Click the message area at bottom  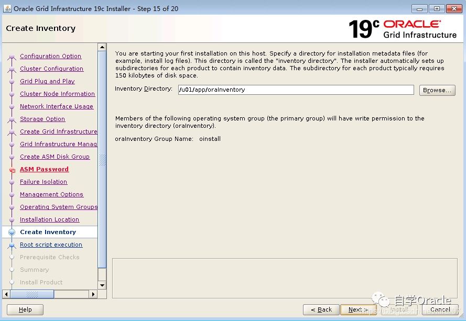(x=285, y=278)
